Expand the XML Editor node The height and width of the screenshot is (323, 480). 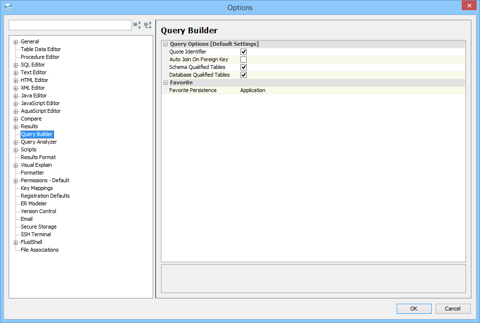[x=15, y=89]
